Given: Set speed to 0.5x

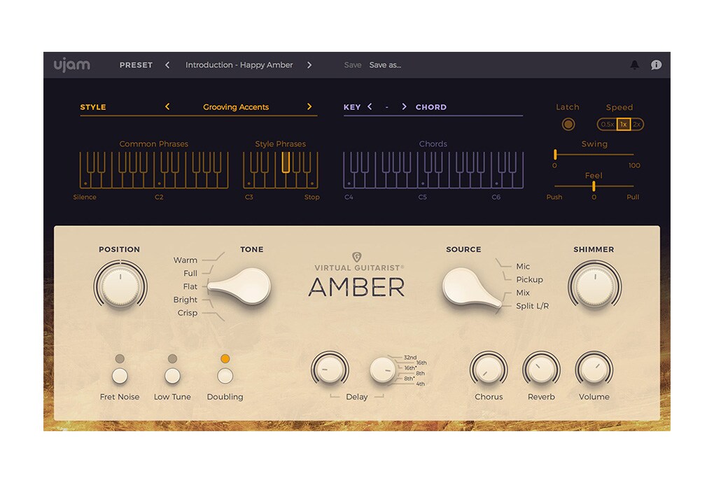Looking at the screenshot, I should click(607, 125).
